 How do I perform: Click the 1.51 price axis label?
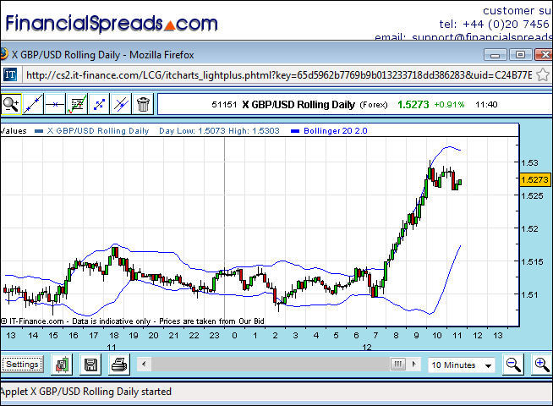(529, 294)
